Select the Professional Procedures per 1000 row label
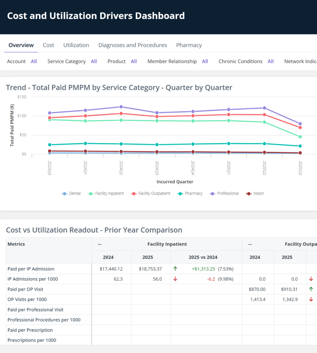Screen dimensions: 317x353 [x=44, y=320]
